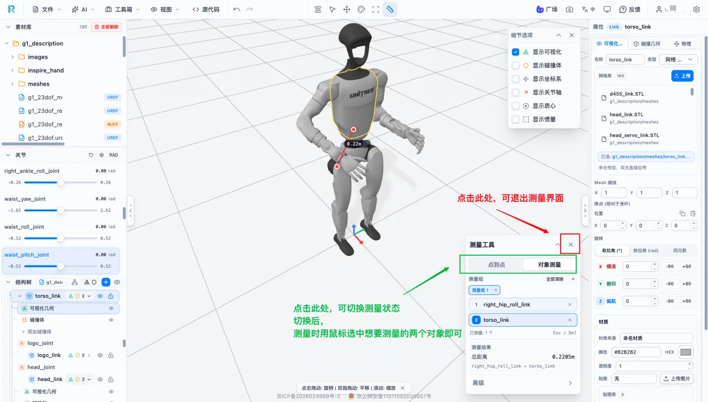Open the color palette tool
708x402 pixels.
pyautogui.click(x=362, y=9)
